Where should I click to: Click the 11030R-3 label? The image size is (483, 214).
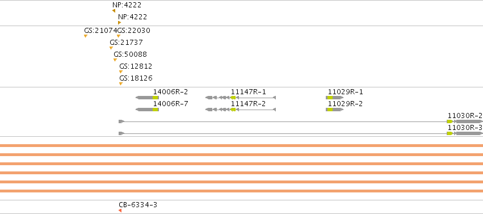click(x=465, y=128)
